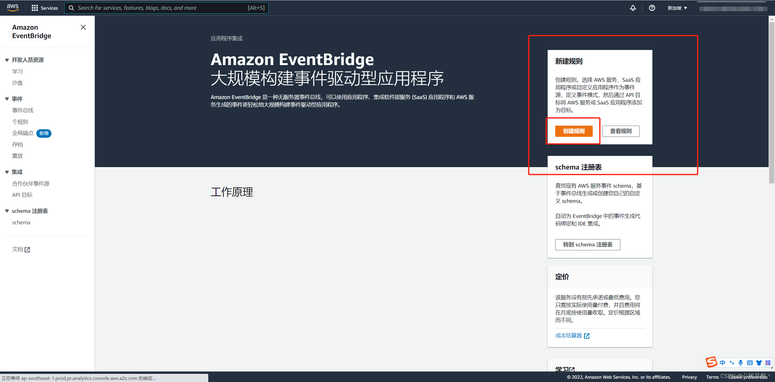Collapse the 开发人员资源 sidebar section
Image resolution: width=775 pixels, height=382 pixels.
point(7,60)
